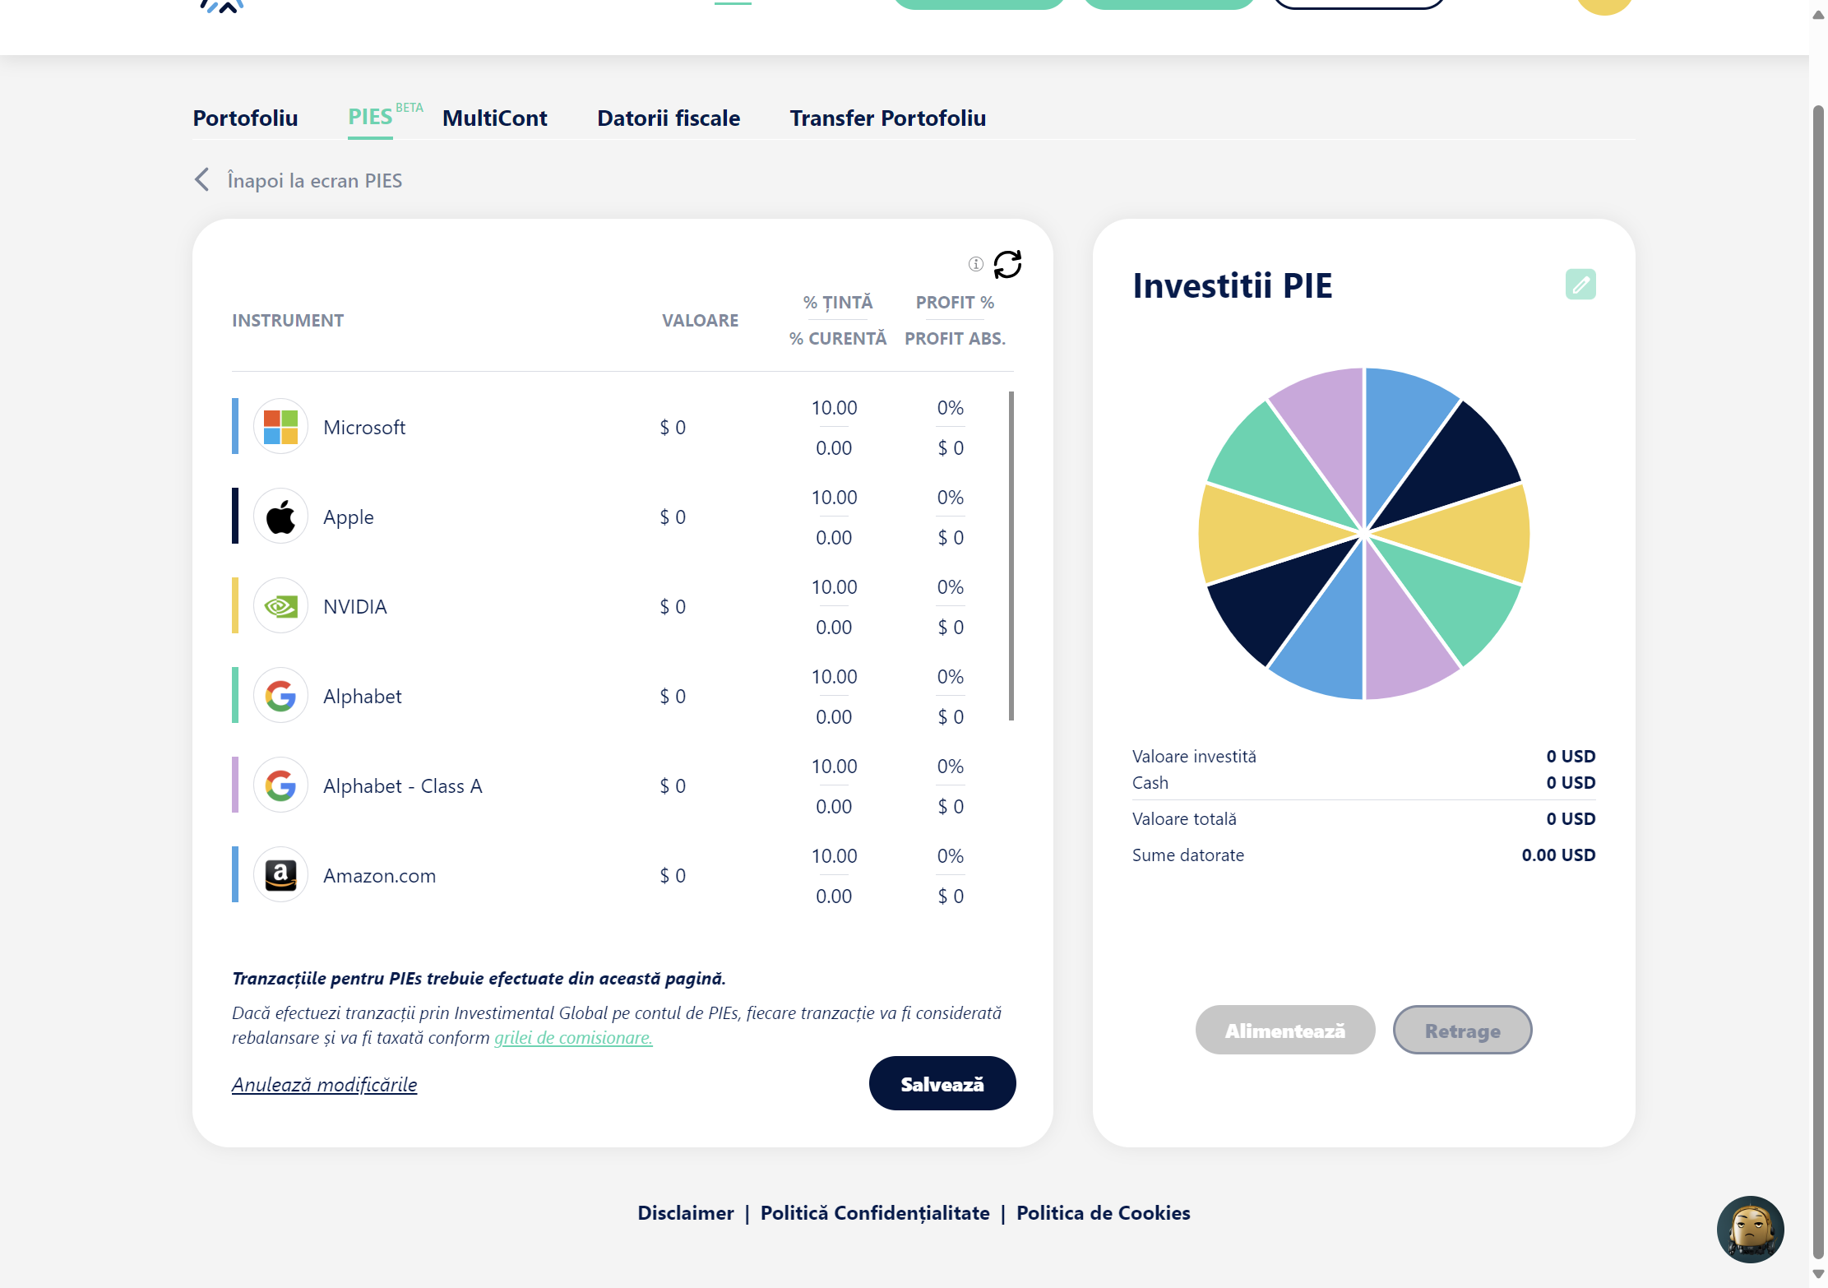Viewport: 1828px width, 1288px height.
Task: Click the INSTRUMENT column header
Action: (288, 321)
